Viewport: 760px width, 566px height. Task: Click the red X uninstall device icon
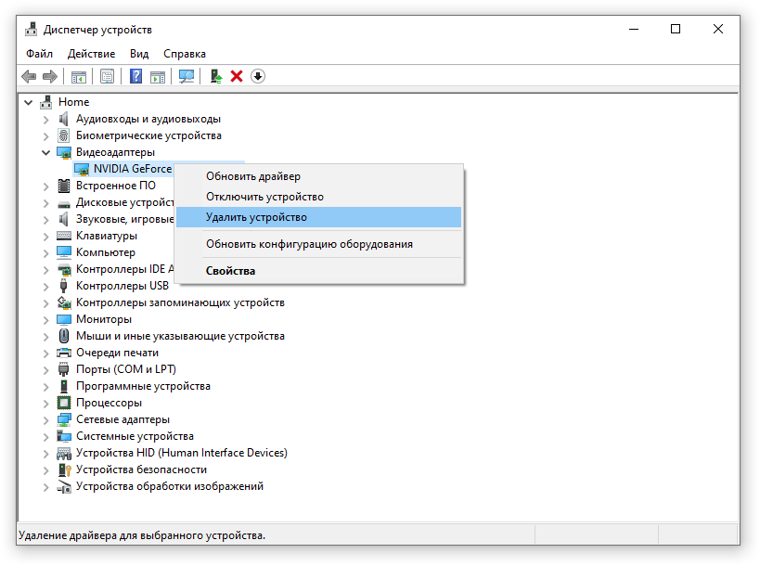click(x=237, y=76)
